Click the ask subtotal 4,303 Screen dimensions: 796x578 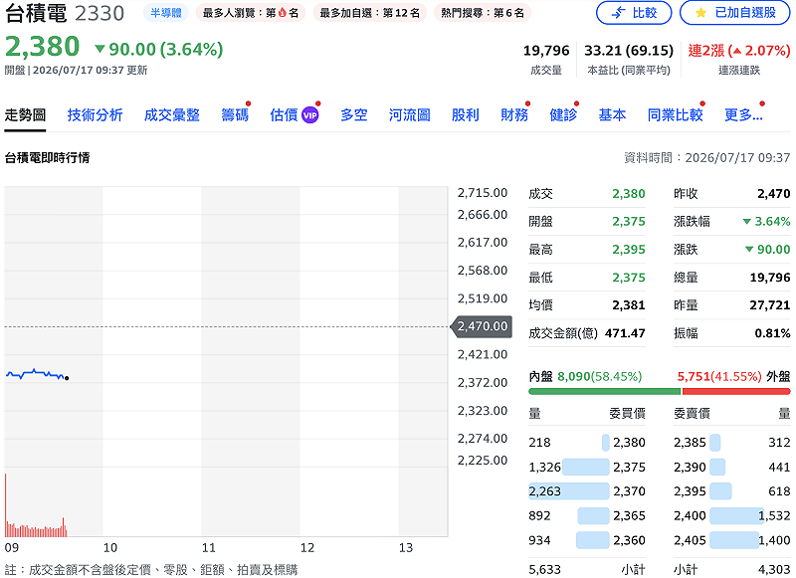pyautogui.click(x=774, y=570)
